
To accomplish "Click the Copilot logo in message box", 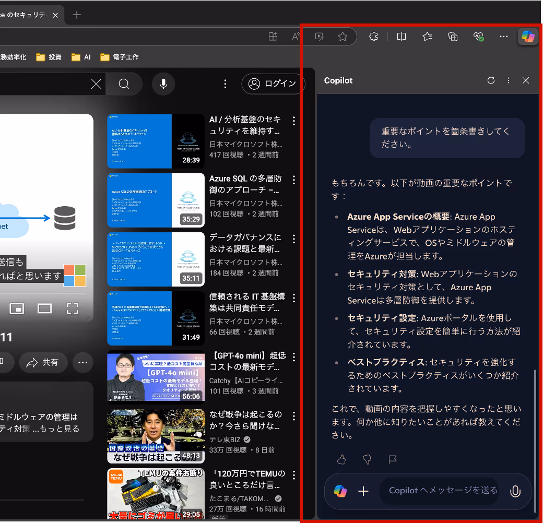I will (x=340, y=491).
